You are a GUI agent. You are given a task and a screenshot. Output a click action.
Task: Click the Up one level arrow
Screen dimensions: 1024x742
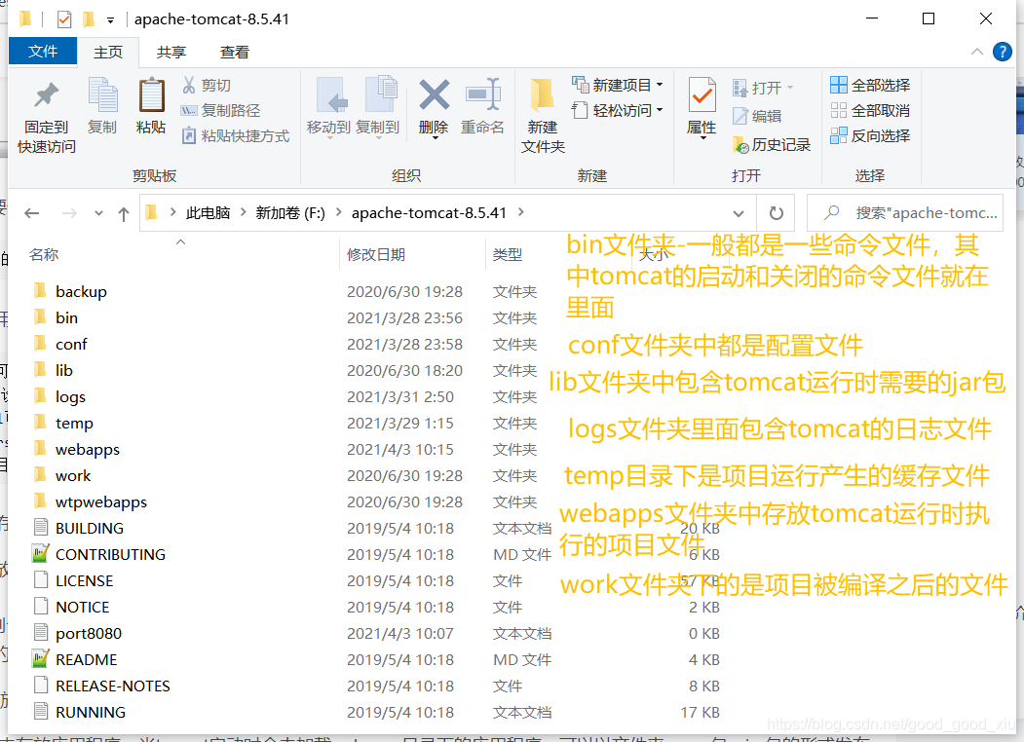pyautogui.click(x=124, y=213)
